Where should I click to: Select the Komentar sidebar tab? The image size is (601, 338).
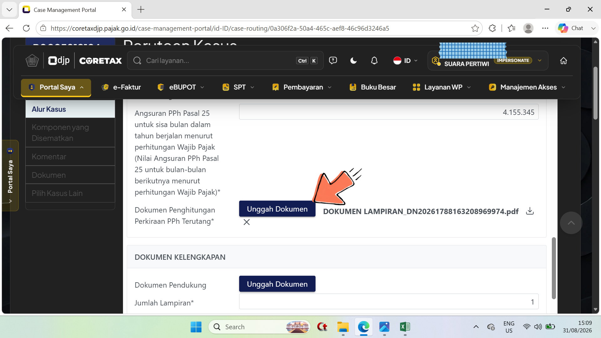(70, 156)
